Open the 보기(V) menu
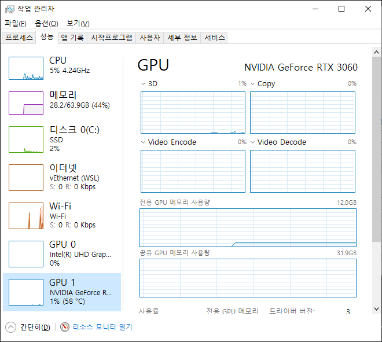 click(x=78, y=23)
